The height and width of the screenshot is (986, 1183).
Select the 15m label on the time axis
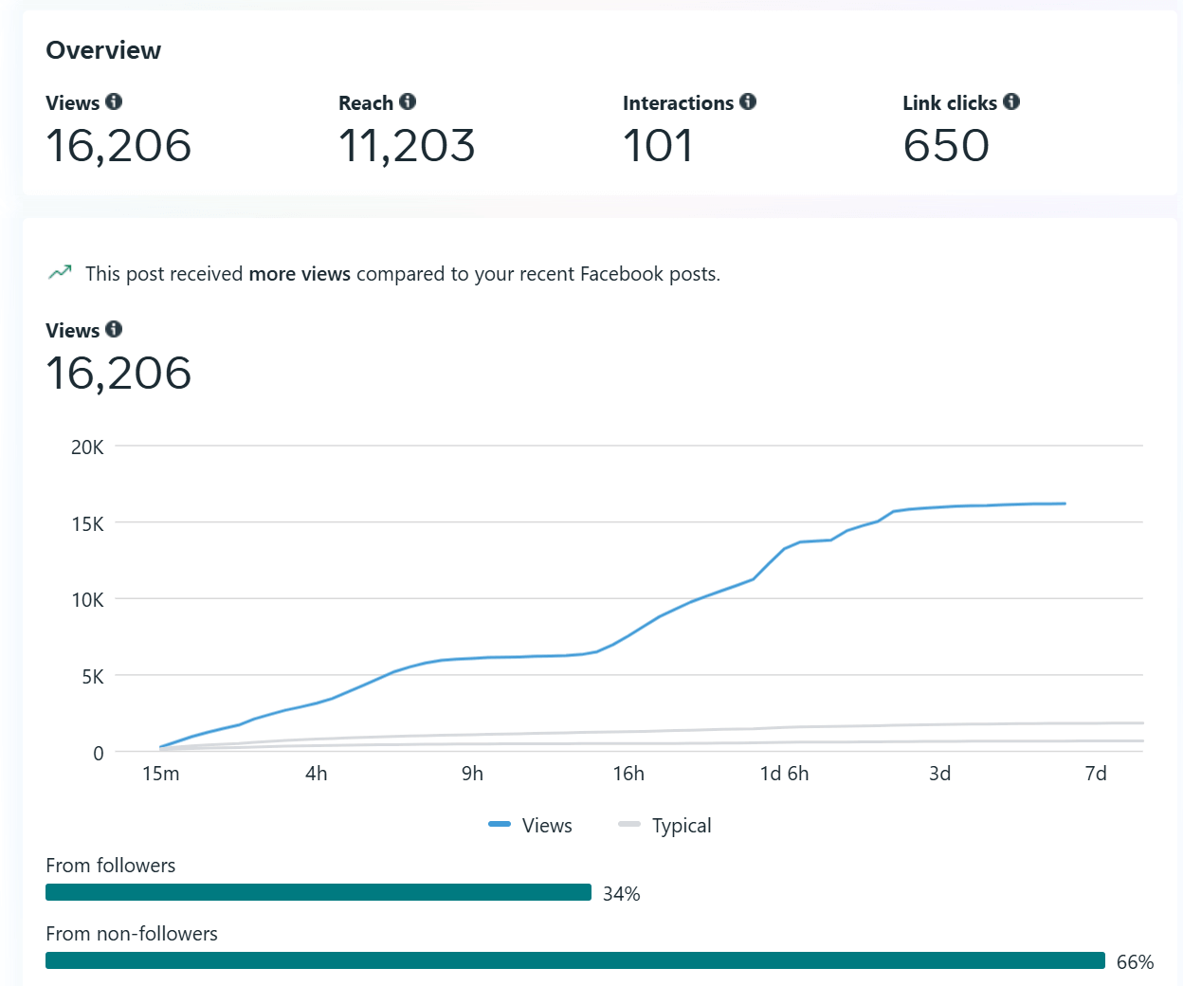160,774
